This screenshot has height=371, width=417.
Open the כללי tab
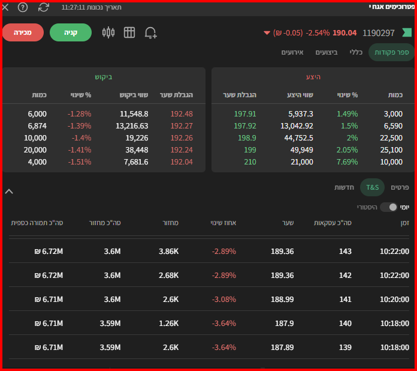356,52
